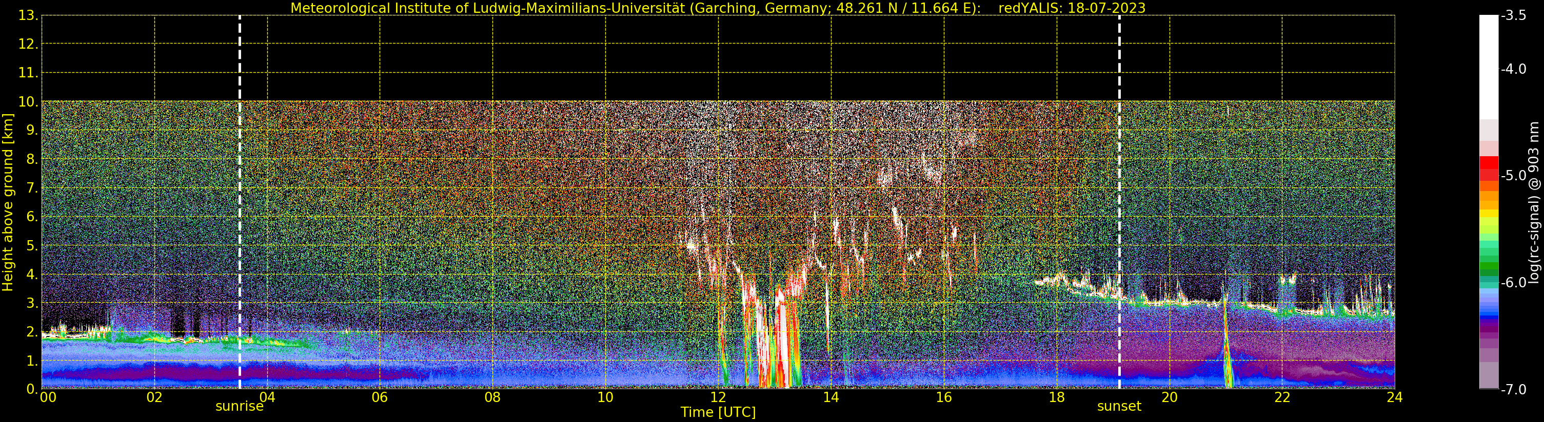This screenshot has height=422, width=1544.
Task: Click the height axis tick label '0.'
Action: coord(32,389)
